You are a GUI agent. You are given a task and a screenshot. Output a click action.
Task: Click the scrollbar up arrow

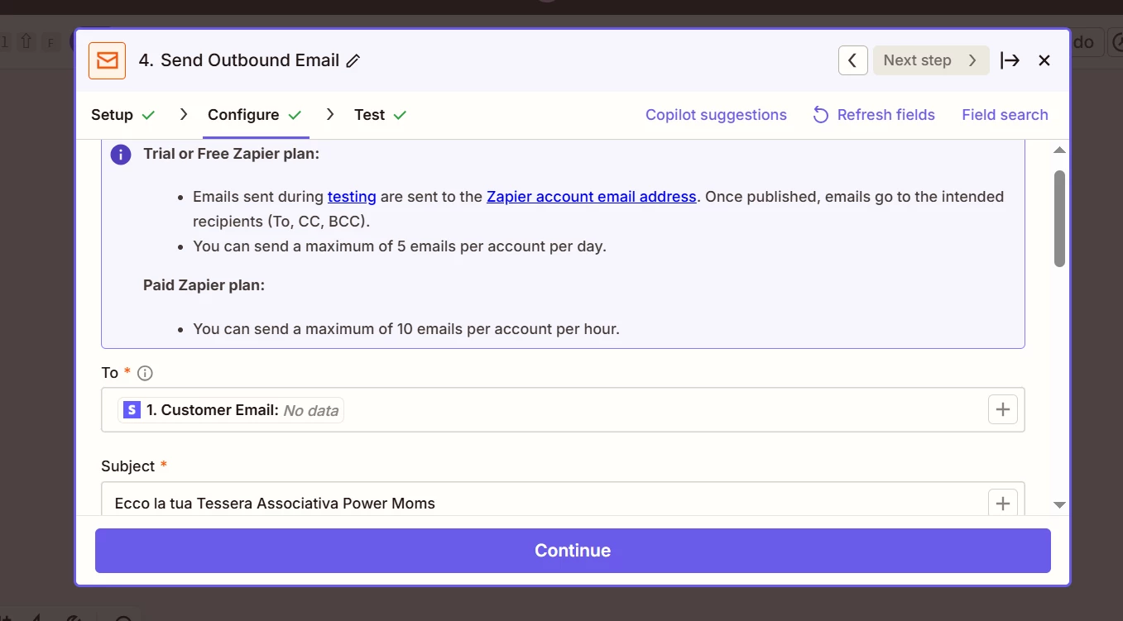(1059, 150)
